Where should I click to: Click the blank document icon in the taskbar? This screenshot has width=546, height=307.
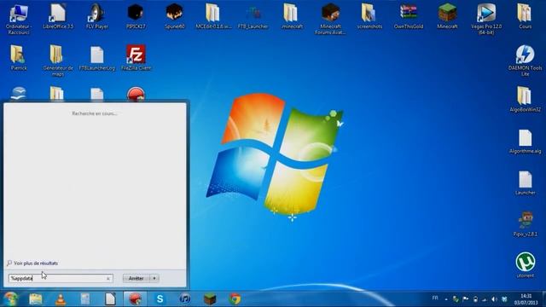110,299
